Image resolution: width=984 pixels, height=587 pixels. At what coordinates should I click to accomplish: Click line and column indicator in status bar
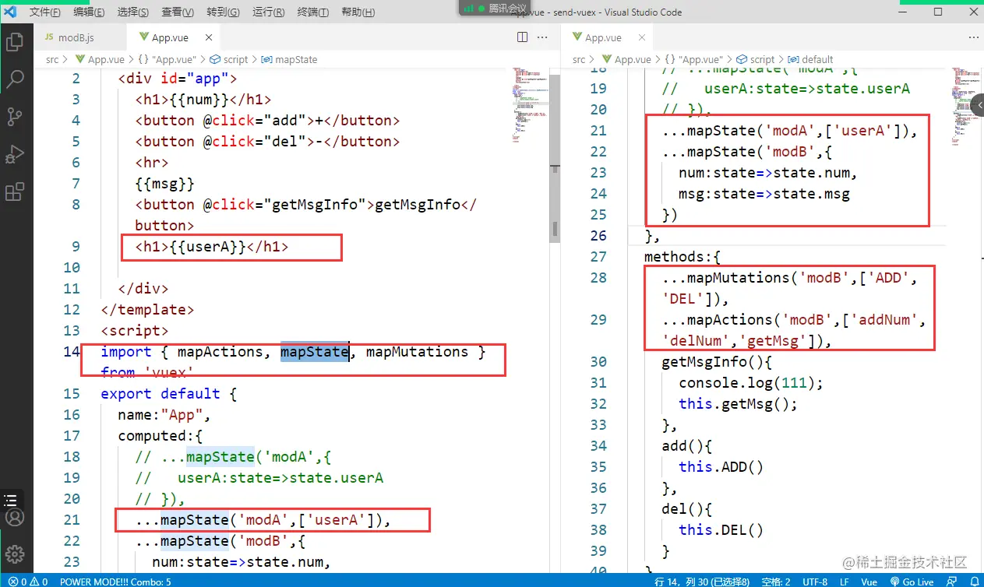[704, 582]
